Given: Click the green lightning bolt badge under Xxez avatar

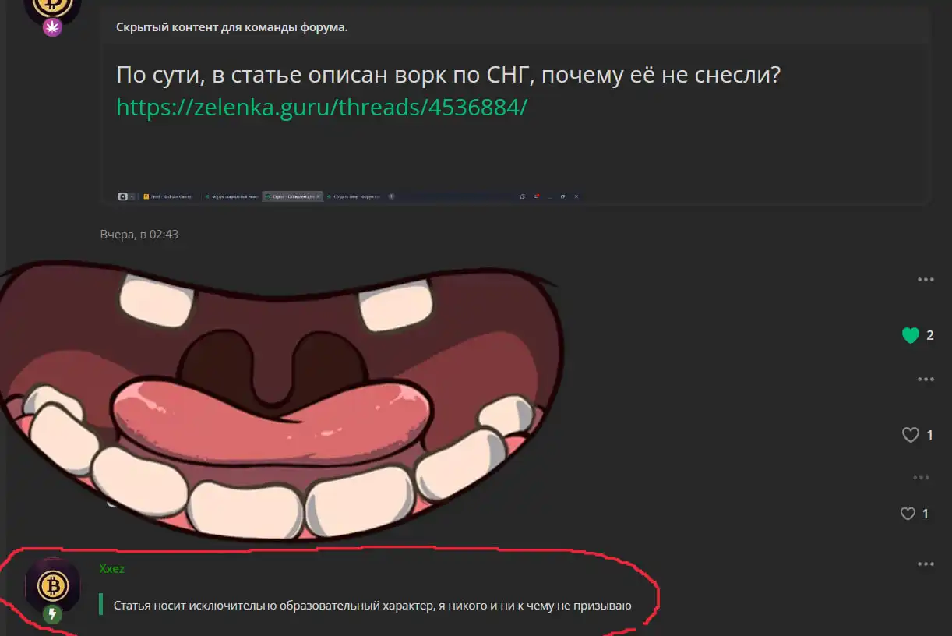Looking at the screenshot, I should pyautogui.click(x=52, y=614).
